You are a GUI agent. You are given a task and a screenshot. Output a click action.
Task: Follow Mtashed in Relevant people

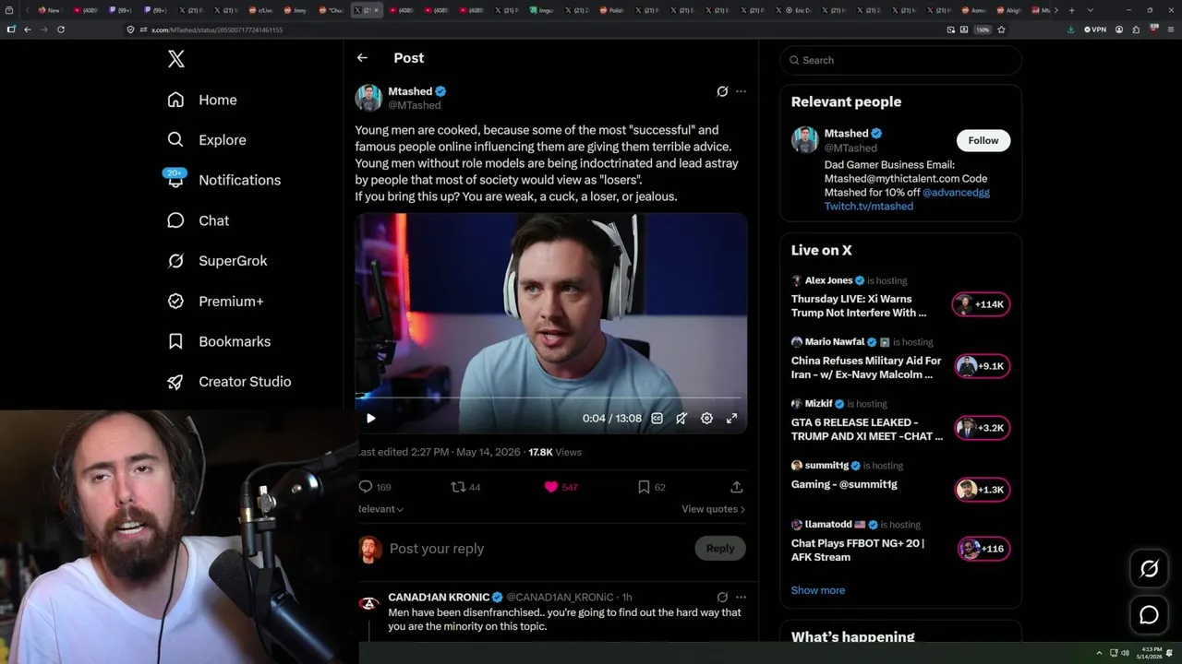pos(983,140)
